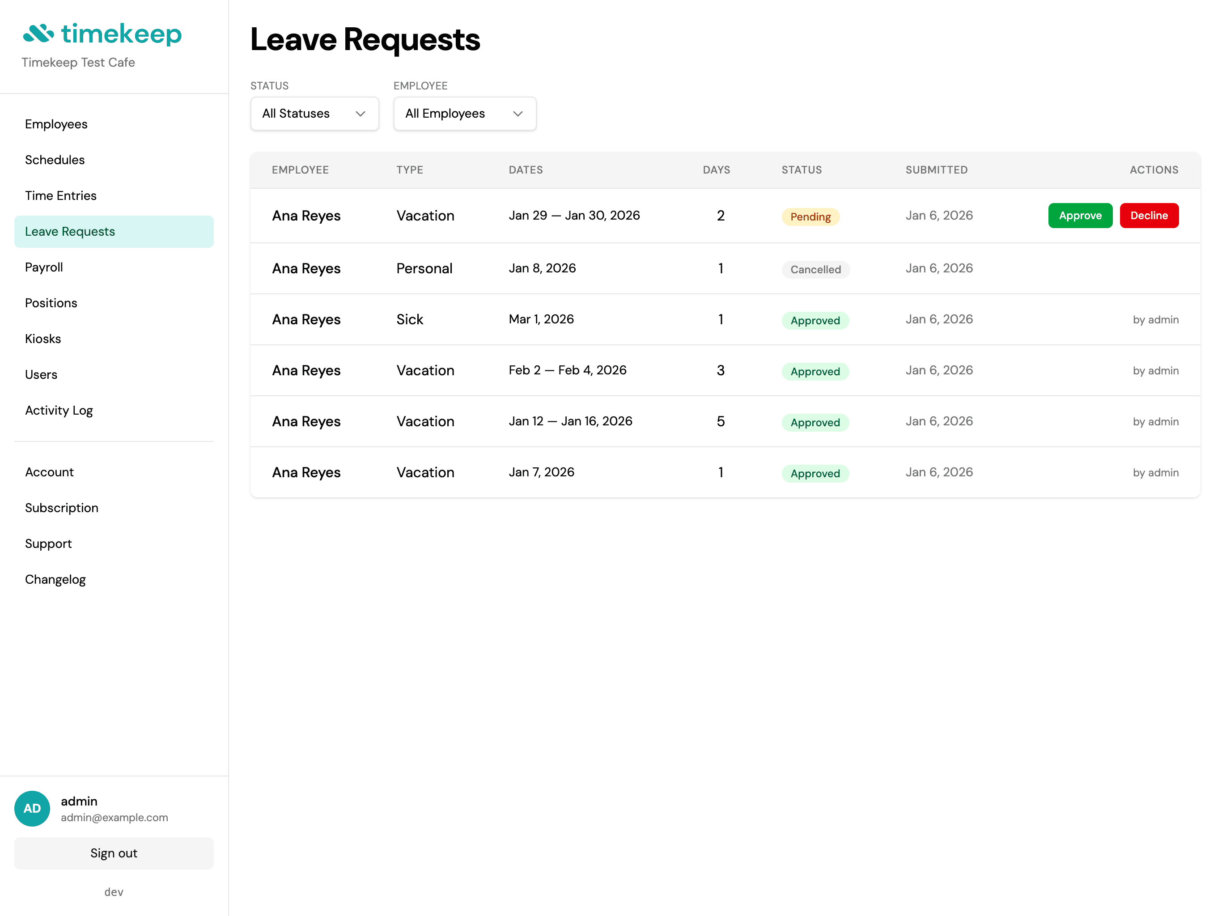Navigate to the Employees section
The width and height of the screenshot is (1222, 916).
click(x=56, y=124)
